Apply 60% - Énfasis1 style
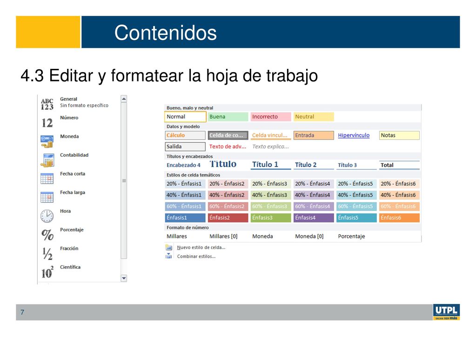The image size is (476, 337). point(185,207)
